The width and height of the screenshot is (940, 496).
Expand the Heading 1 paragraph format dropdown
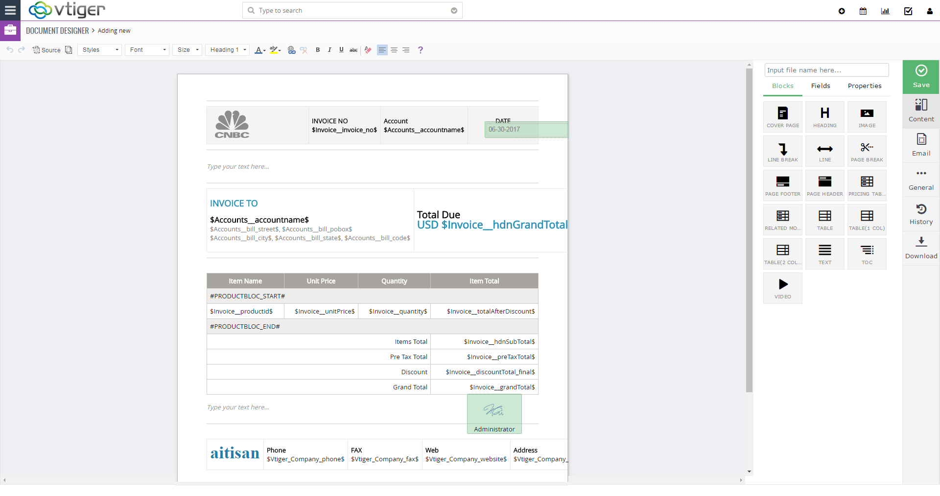(227, 49)
